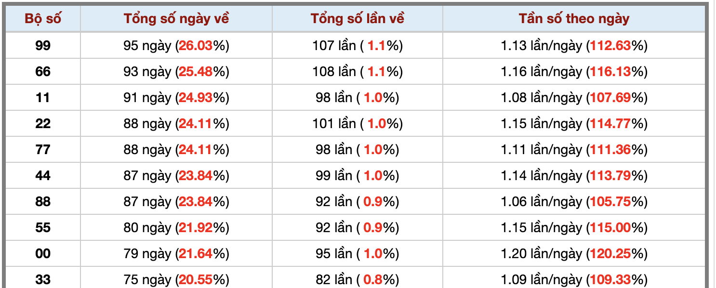Select the "101 lần (1.0%)" cell
Screen dimensions: 716x288
357,124
